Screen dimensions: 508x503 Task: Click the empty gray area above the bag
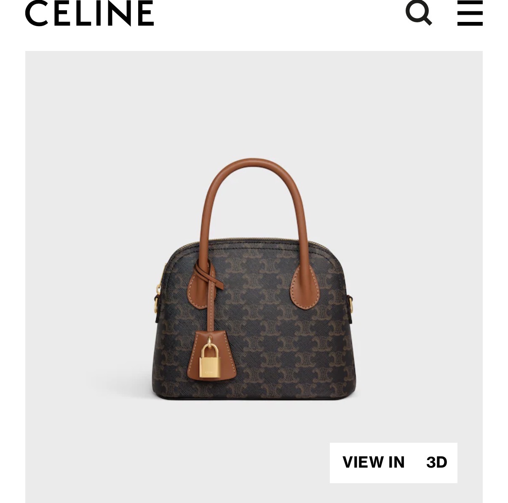coord(254,105)
